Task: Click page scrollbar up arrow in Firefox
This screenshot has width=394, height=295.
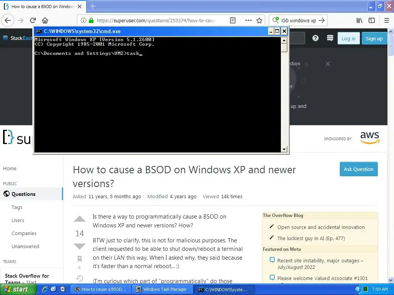Action: [391, 31]
